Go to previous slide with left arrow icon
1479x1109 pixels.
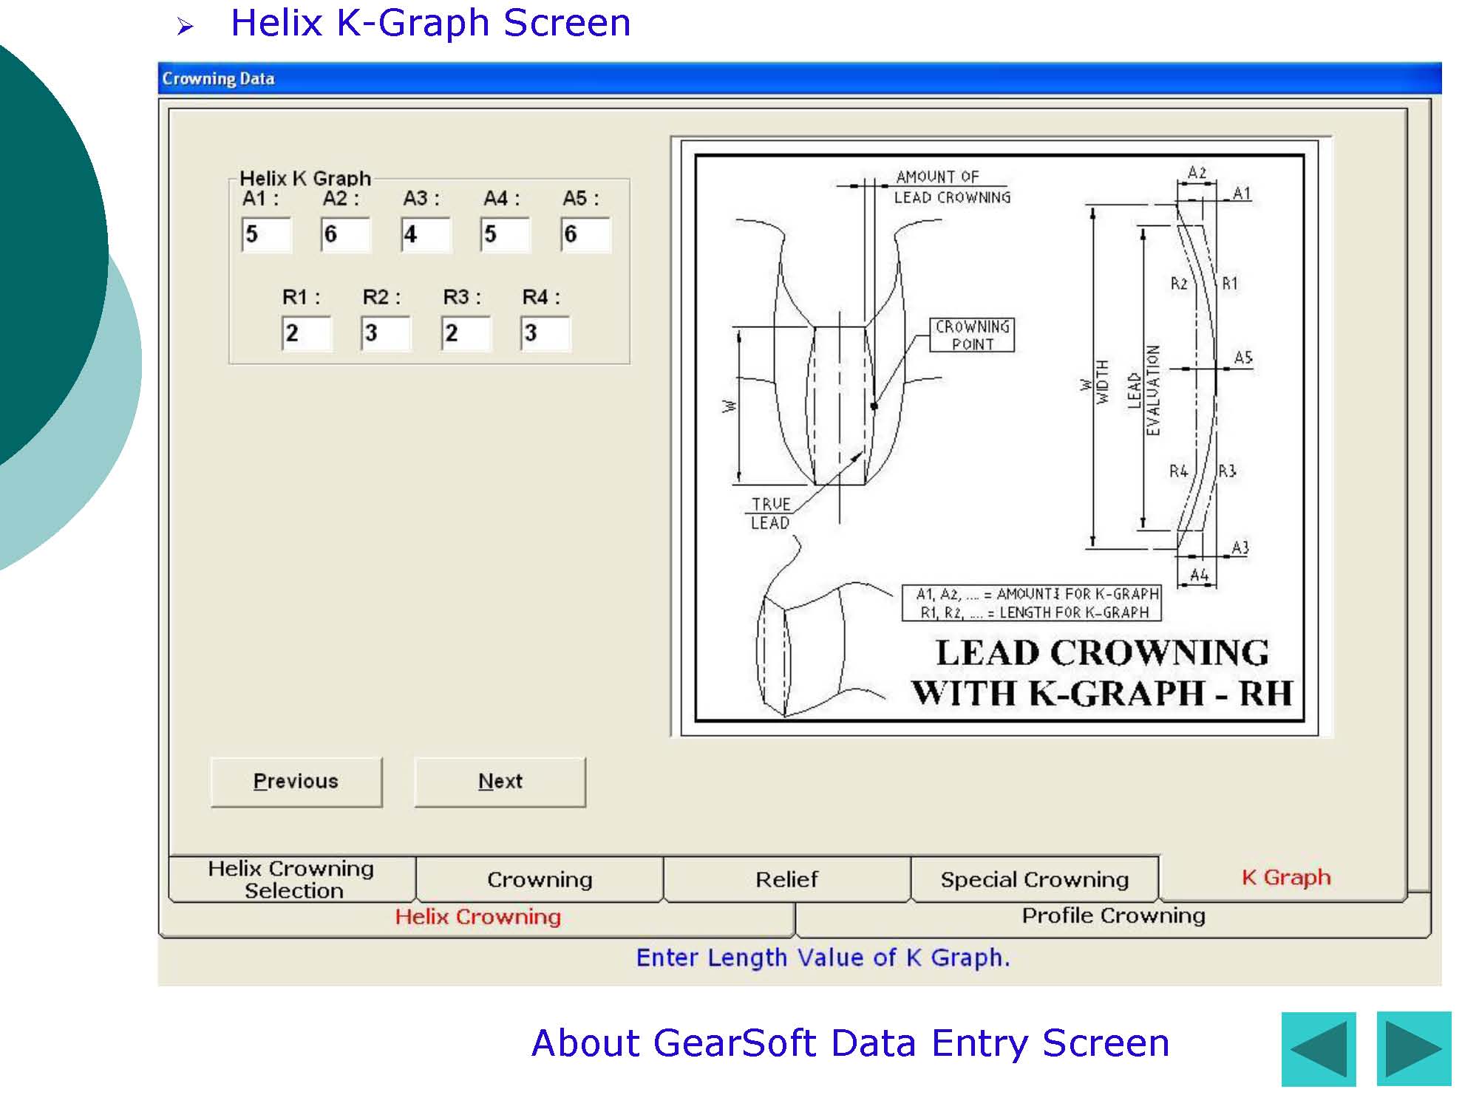point(1318,1048)
